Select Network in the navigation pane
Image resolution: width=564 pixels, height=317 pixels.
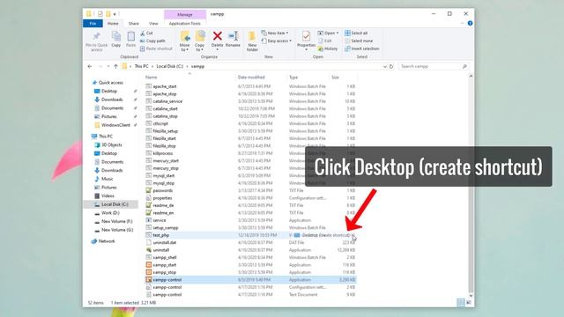(103, 241)
